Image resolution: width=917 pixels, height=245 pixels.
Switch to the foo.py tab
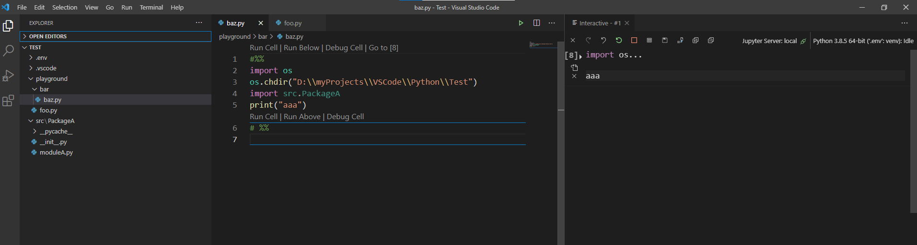click(x=297, y=23)
